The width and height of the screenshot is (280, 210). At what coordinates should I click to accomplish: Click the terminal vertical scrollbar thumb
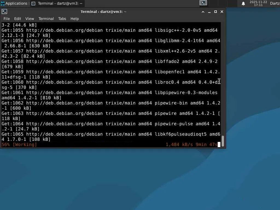223,141
